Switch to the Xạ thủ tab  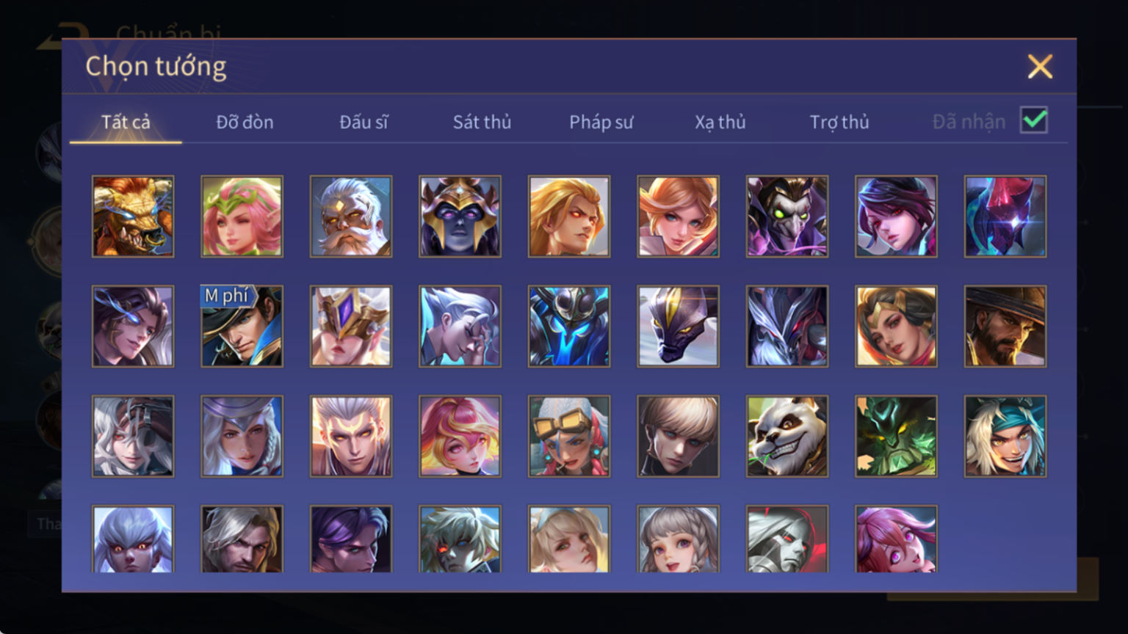(x=720, y=122)
